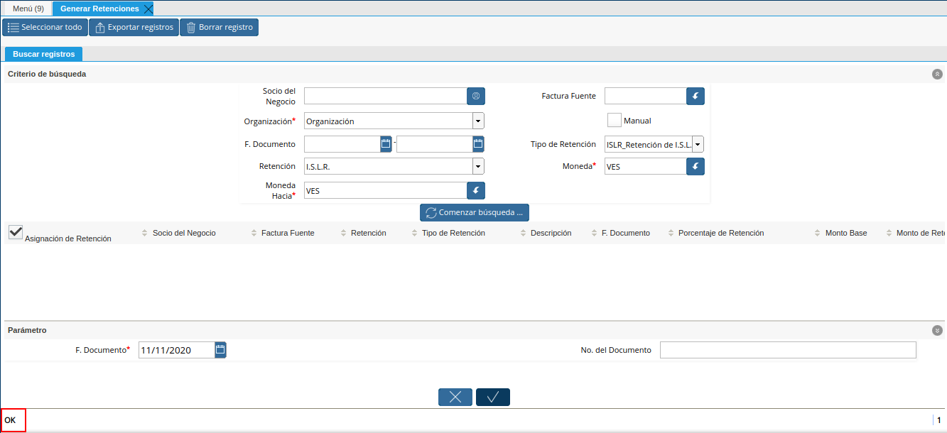Sort by Descripción column
The height and width of the screenshot is (433, 947).
click(x=551, y=233)
